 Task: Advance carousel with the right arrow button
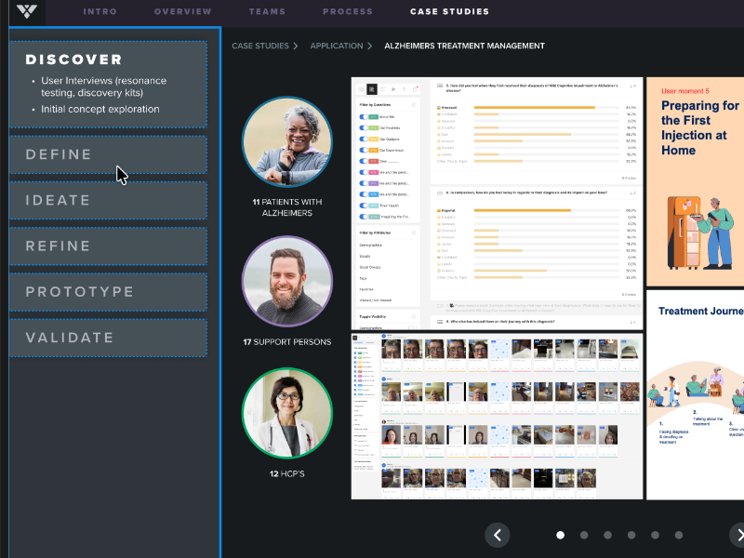737,535
